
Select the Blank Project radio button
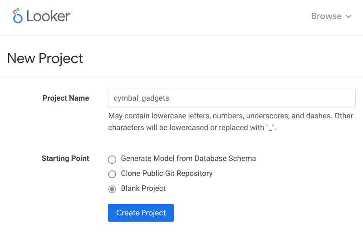(112, 189)
